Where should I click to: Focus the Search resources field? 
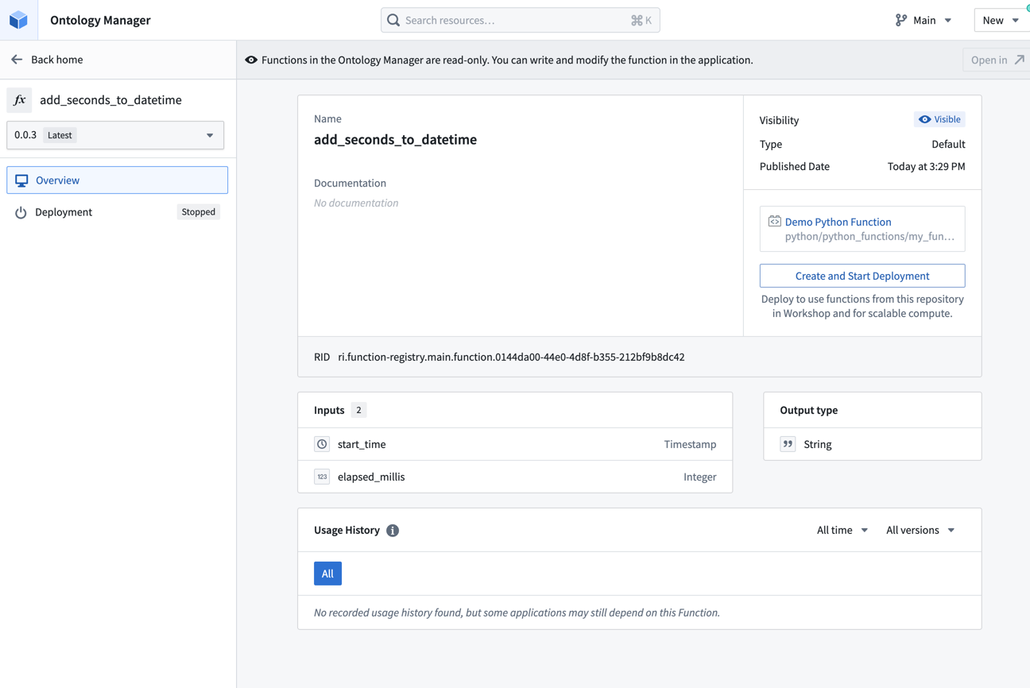click(x=521, y=20)
